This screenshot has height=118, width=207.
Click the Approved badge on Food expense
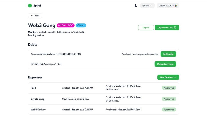[x=169, y=88]
